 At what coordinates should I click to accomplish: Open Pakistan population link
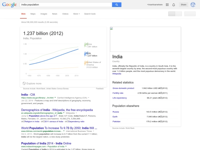tap(116, 121)
